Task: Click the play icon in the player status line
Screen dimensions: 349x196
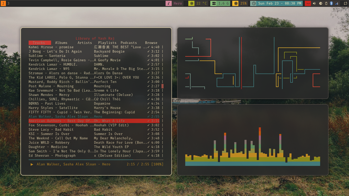Action: click(32, 164)
